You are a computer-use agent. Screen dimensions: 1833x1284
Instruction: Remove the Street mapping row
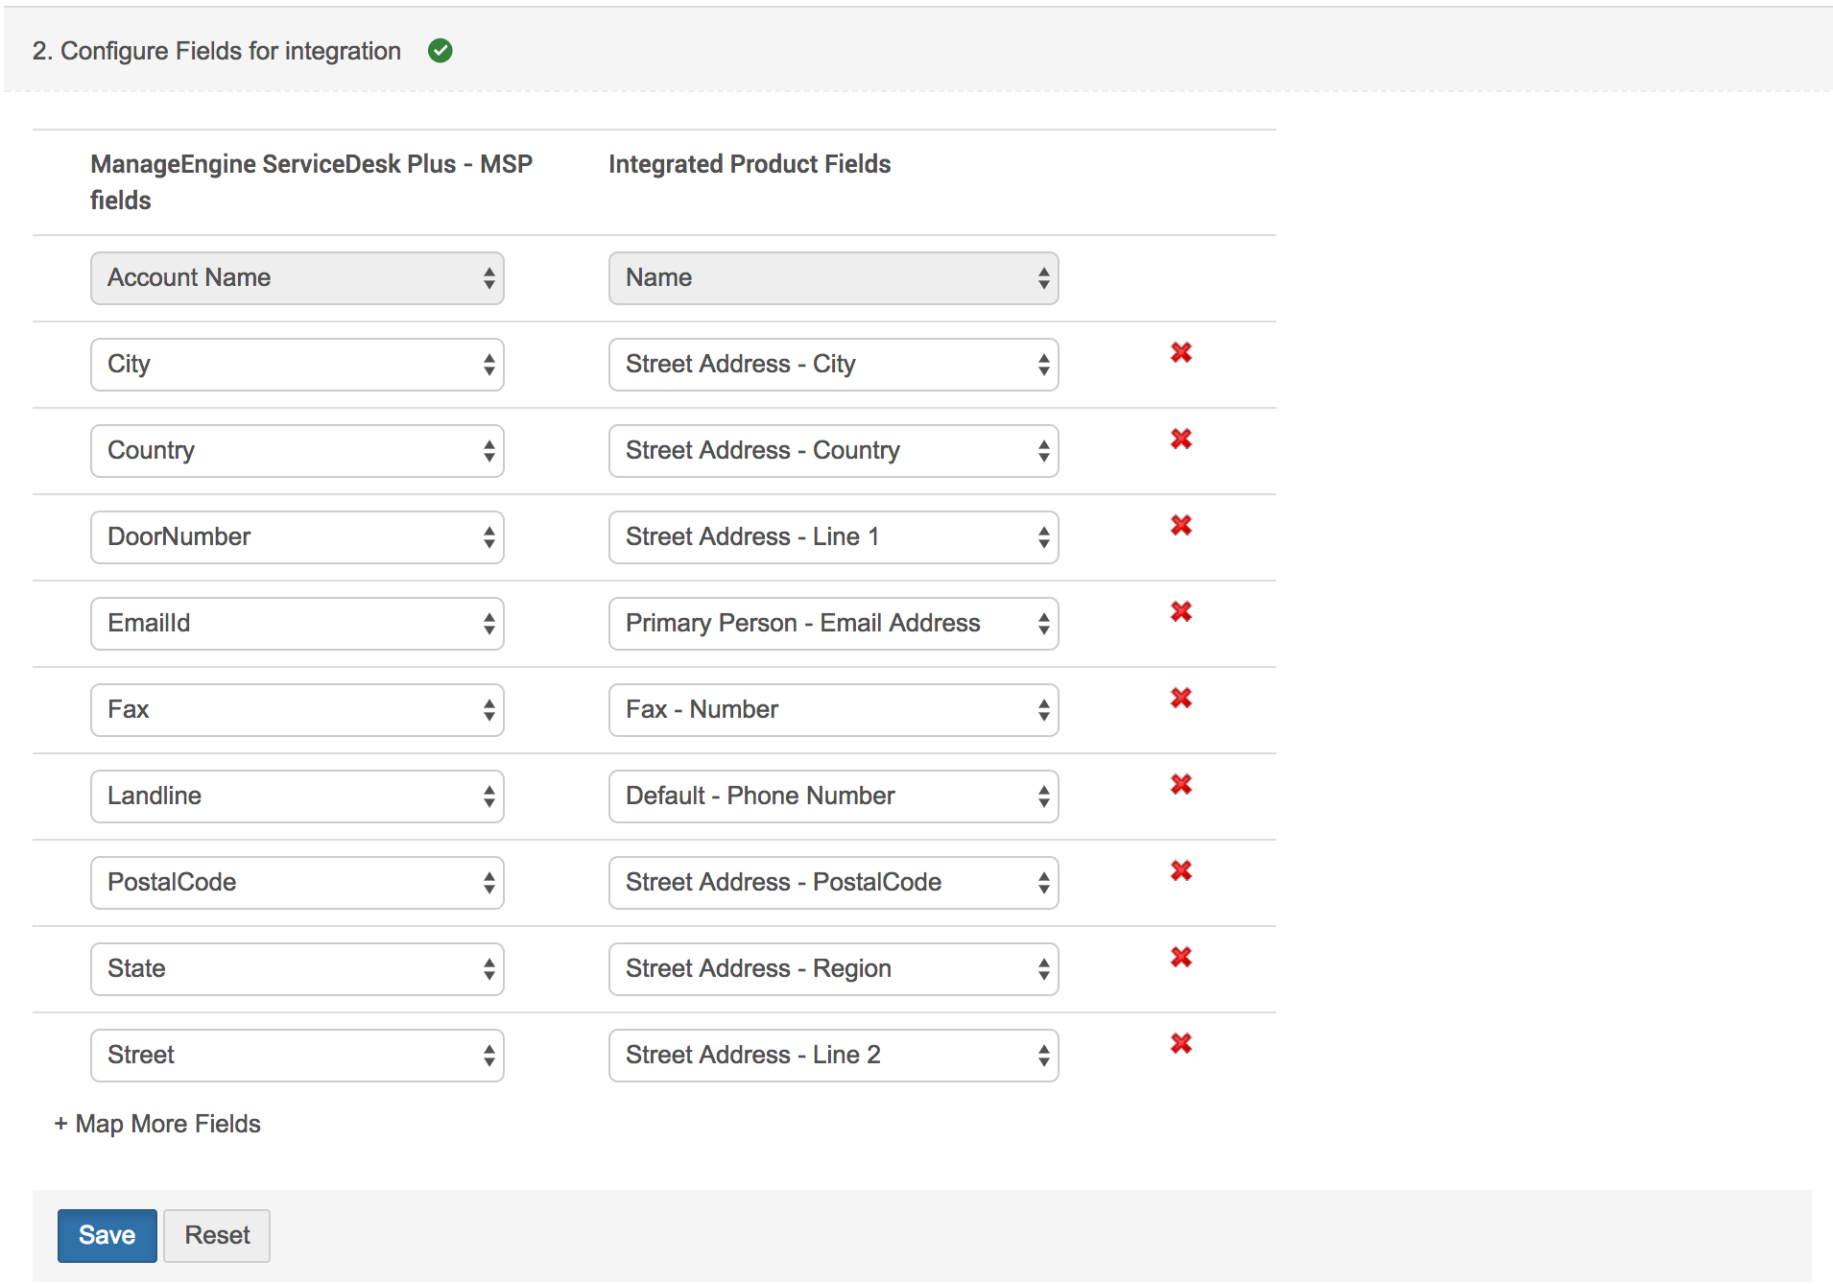[1180, 1044]
